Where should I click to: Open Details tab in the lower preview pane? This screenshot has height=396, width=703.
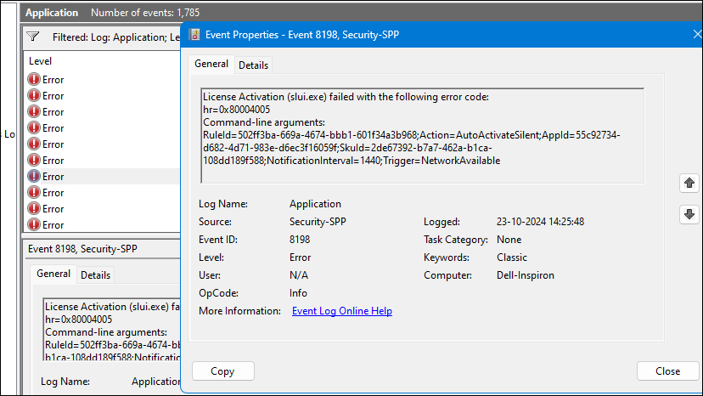pyautogui.click(x=95, y=274)
